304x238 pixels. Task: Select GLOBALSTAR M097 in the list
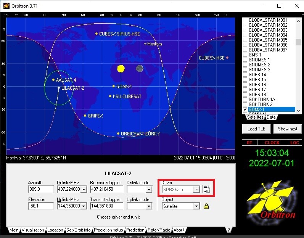268,50
